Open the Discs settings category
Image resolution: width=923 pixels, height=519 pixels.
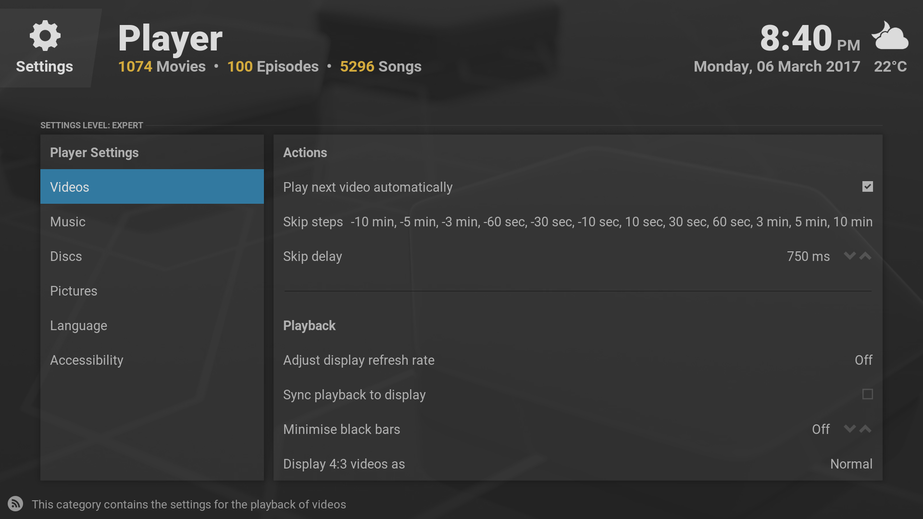[x=152, y=256]
